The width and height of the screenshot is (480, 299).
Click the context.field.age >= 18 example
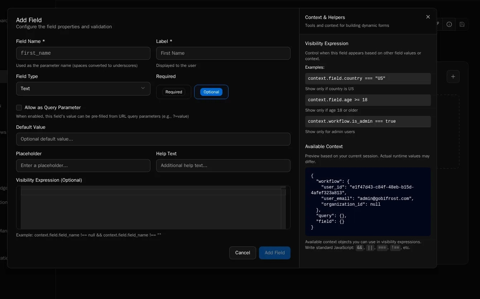click(368, 100)
